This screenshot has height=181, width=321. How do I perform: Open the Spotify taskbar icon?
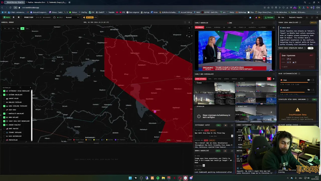click(x=158, y=178)
